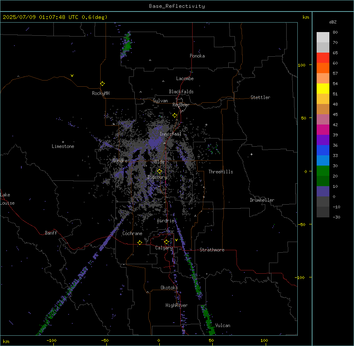The height and width of the screenshot is (346, 354).
Task: Click the Banff label
Action: (51, 233)
